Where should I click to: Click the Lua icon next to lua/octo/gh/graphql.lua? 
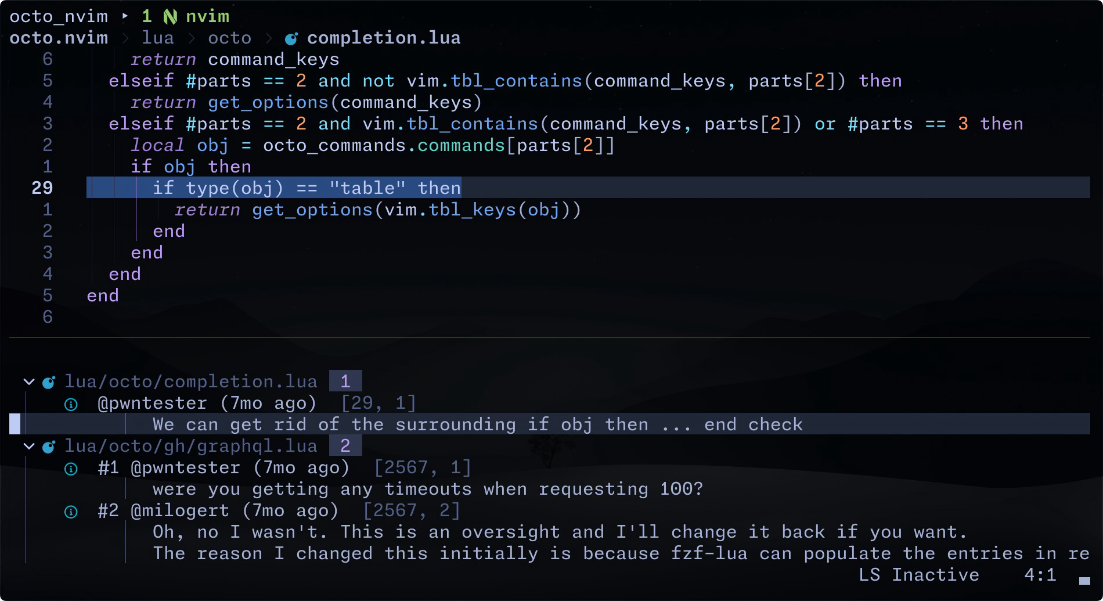[x=49, y=447]
